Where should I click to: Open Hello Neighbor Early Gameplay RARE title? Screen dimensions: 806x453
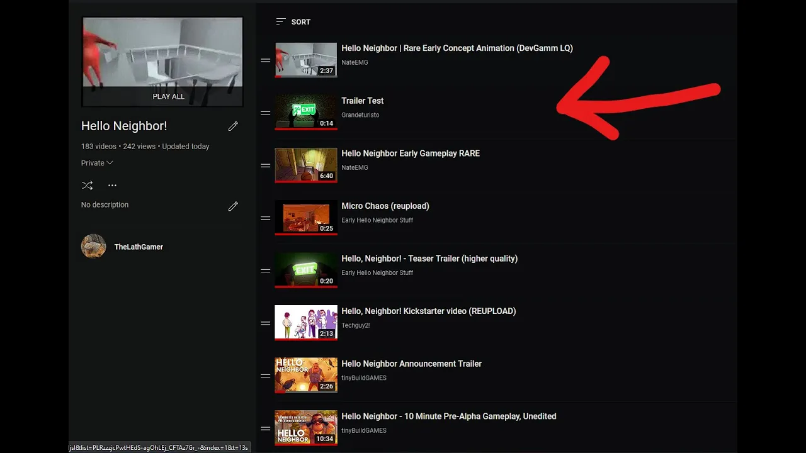coord(411,153)
